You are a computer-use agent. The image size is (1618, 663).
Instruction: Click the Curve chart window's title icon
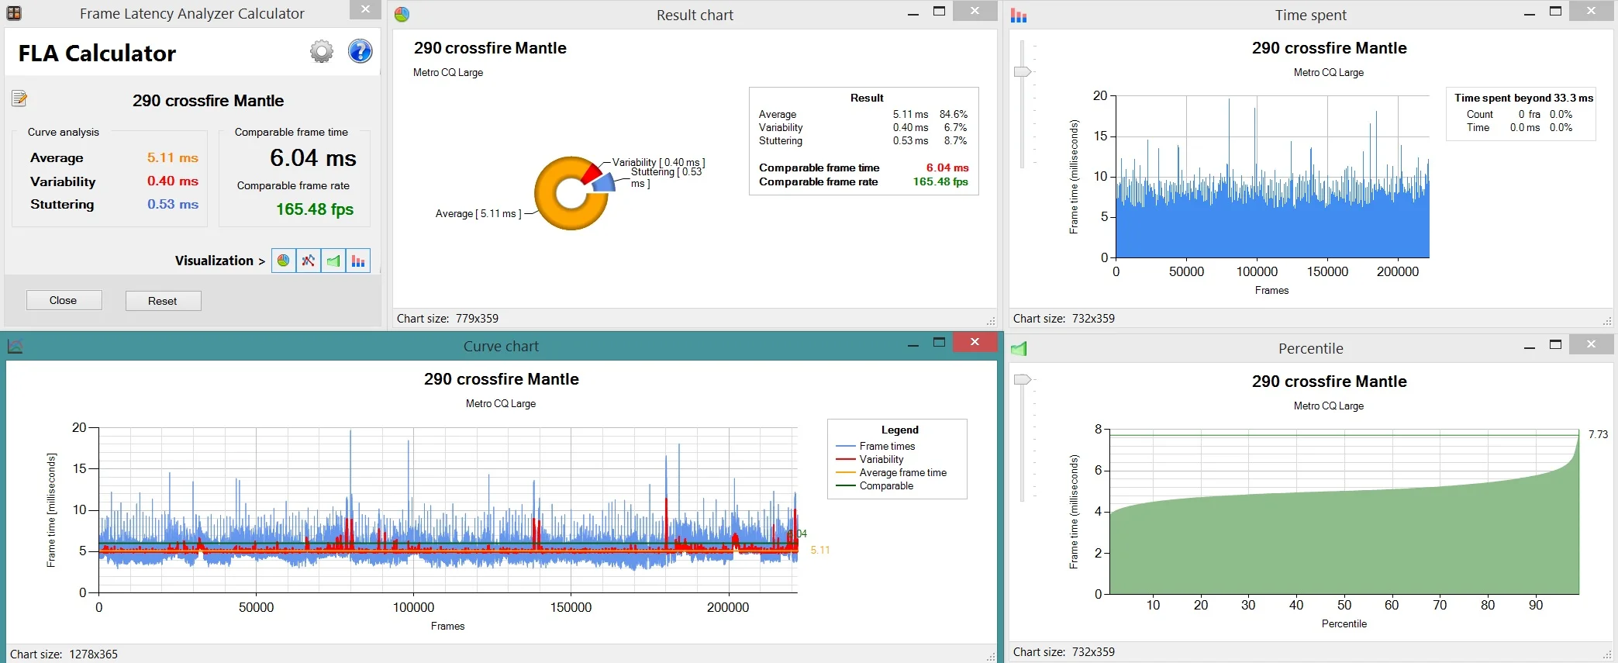[x=15, y=347]
